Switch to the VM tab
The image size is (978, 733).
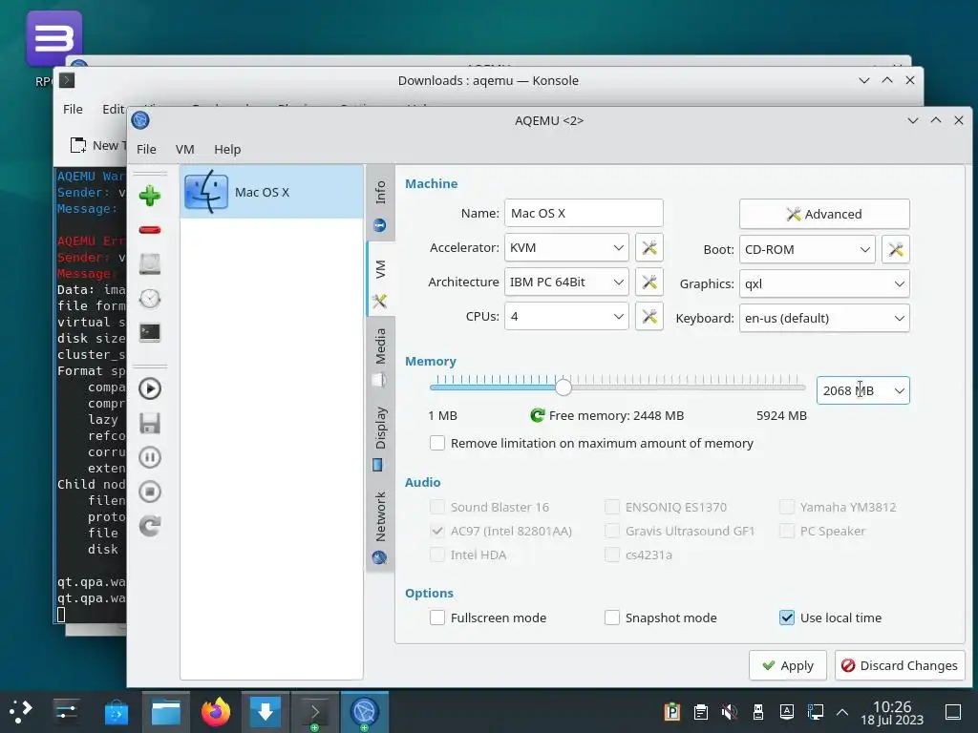click(380, 281)
